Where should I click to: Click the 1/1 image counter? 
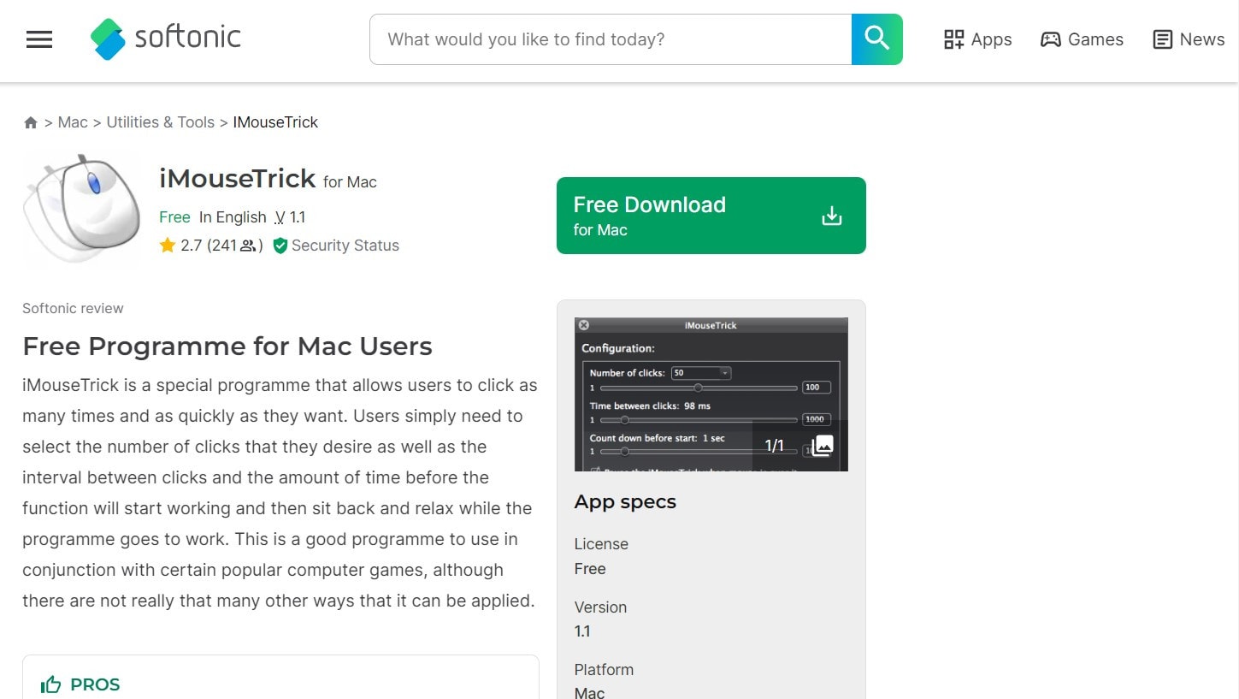pyautogui.click(x=774, y=446)
